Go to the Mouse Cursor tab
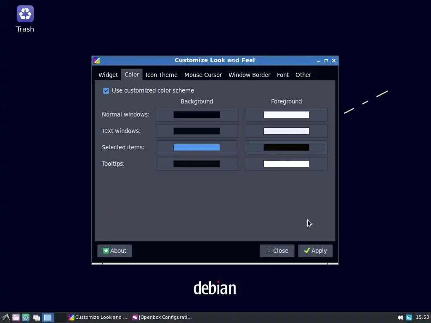431x323 pixels. coord(203,75)
